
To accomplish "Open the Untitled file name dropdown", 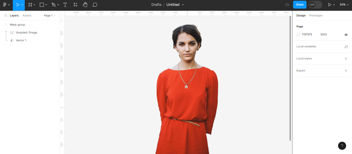I will (x=175, y=5).
